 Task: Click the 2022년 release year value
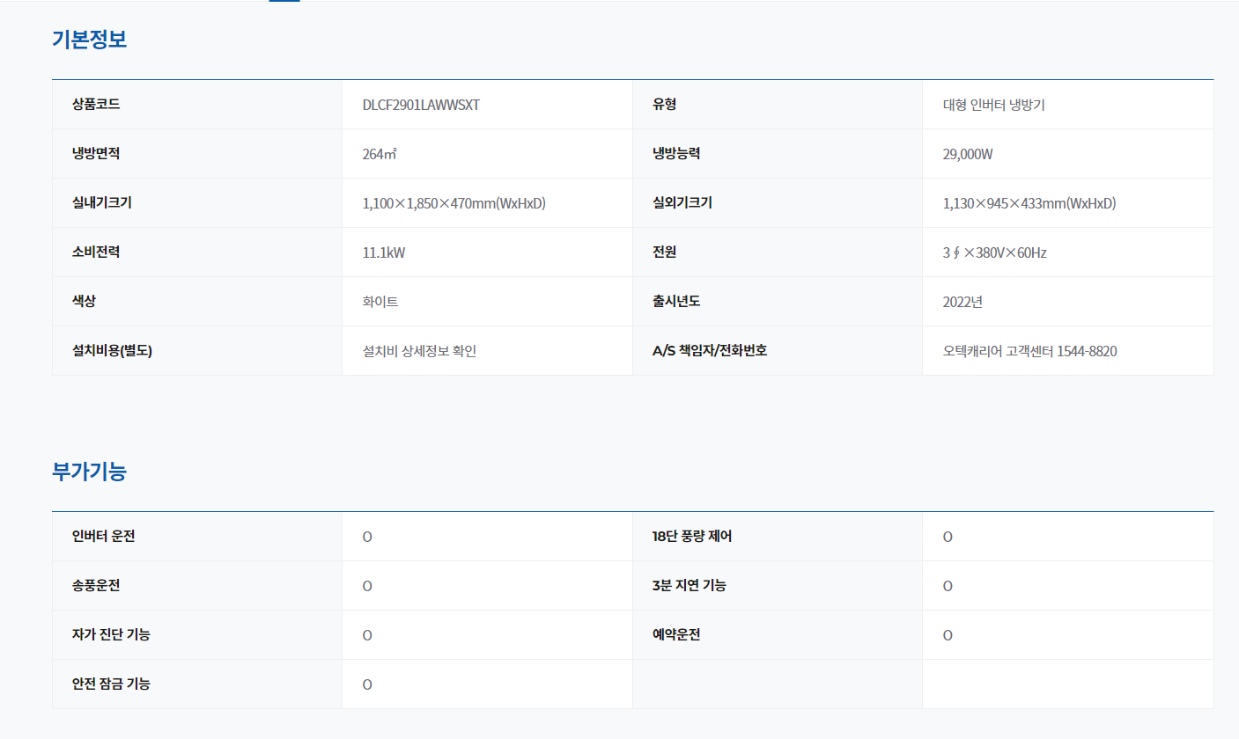click(962, 302)
